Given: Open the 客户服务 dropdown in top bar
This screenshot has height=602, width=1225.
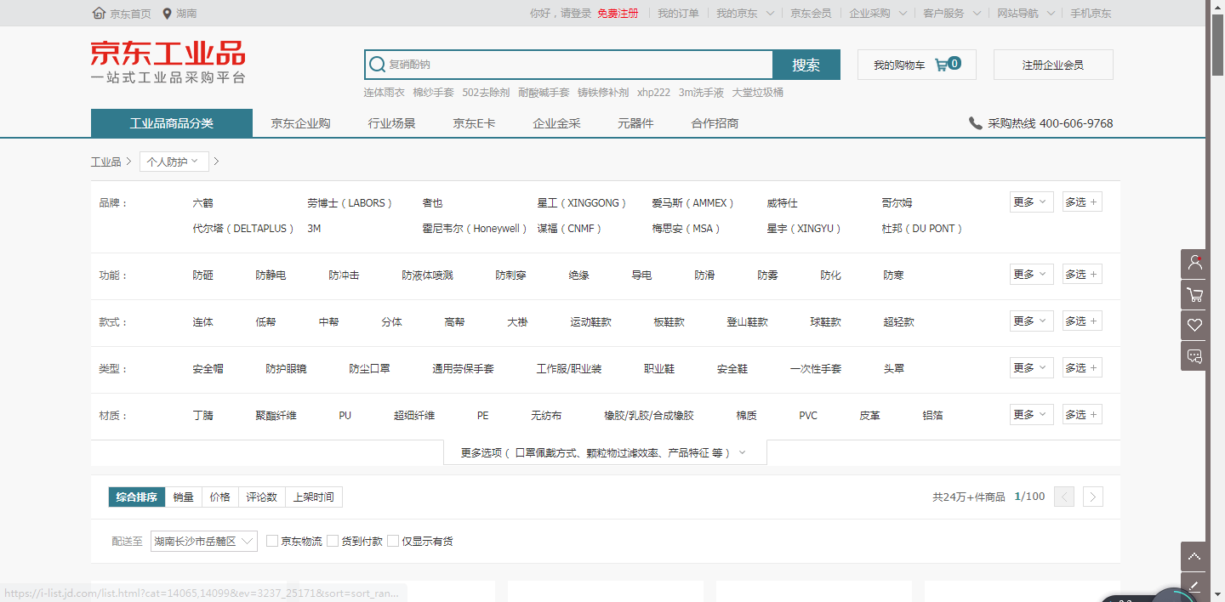Looking at the screenshot, I should [x=952, y=14].
